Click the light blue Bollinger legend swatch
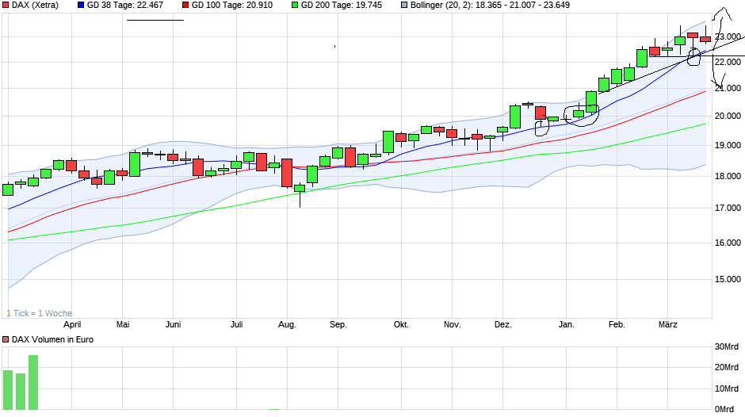Image resolution: width=745 pixels, height=417 pixels. [404, 6]
